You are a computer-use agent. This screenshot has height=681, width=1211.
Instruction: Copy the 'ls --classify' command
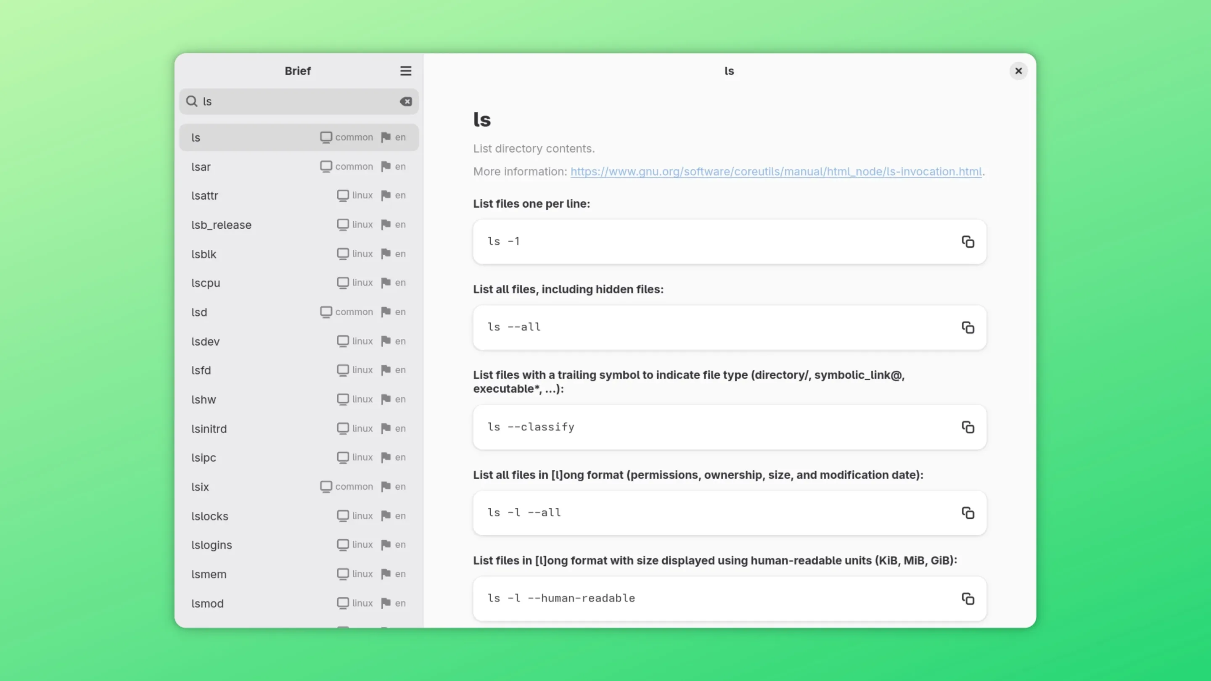coord(968,427)
